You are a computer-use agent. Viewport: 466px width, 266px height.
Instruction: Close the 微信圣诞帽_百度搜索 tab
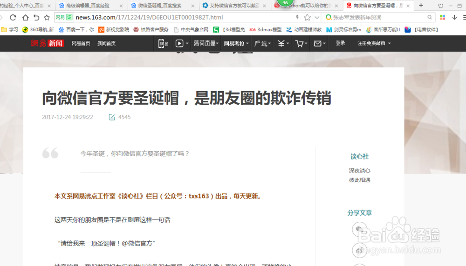click(x=192, y=6)
